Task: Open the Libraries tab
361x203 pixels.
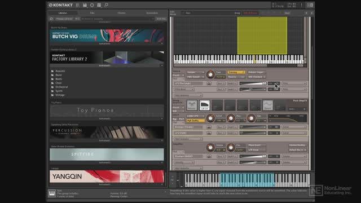Action: [x=63, y=13]
